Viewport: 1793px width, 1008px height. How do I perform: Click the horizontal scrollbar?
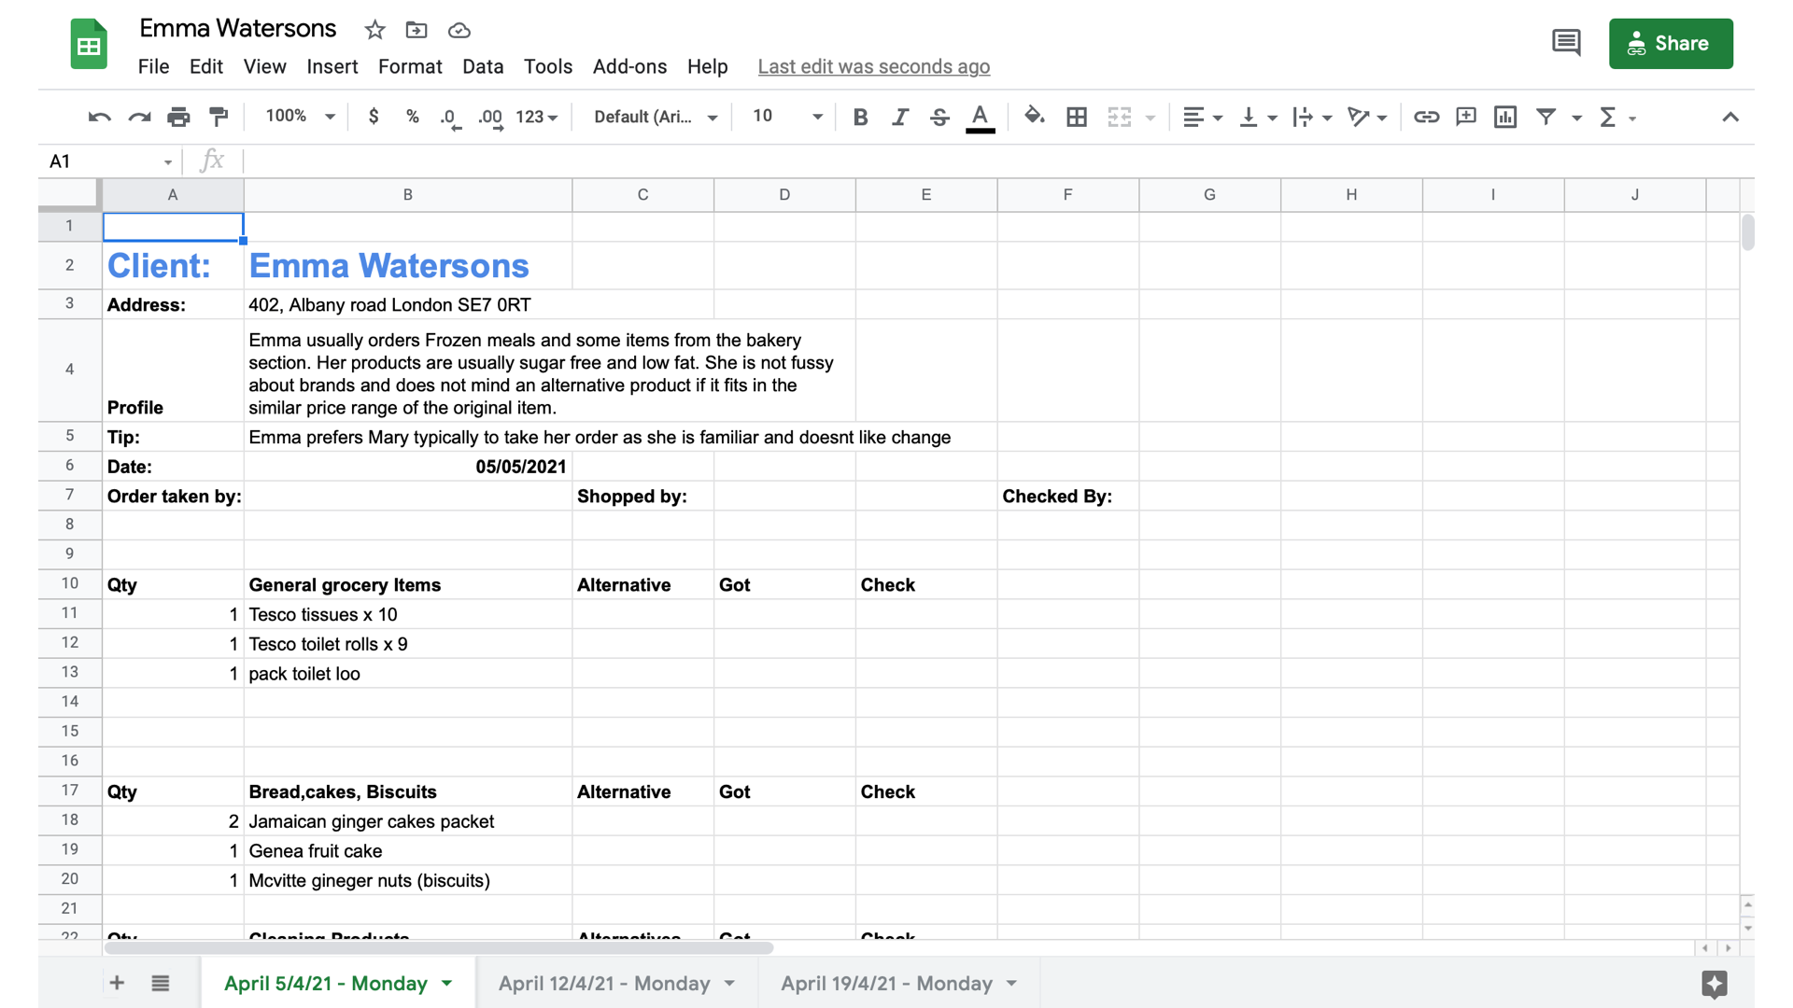coord(439,948)
